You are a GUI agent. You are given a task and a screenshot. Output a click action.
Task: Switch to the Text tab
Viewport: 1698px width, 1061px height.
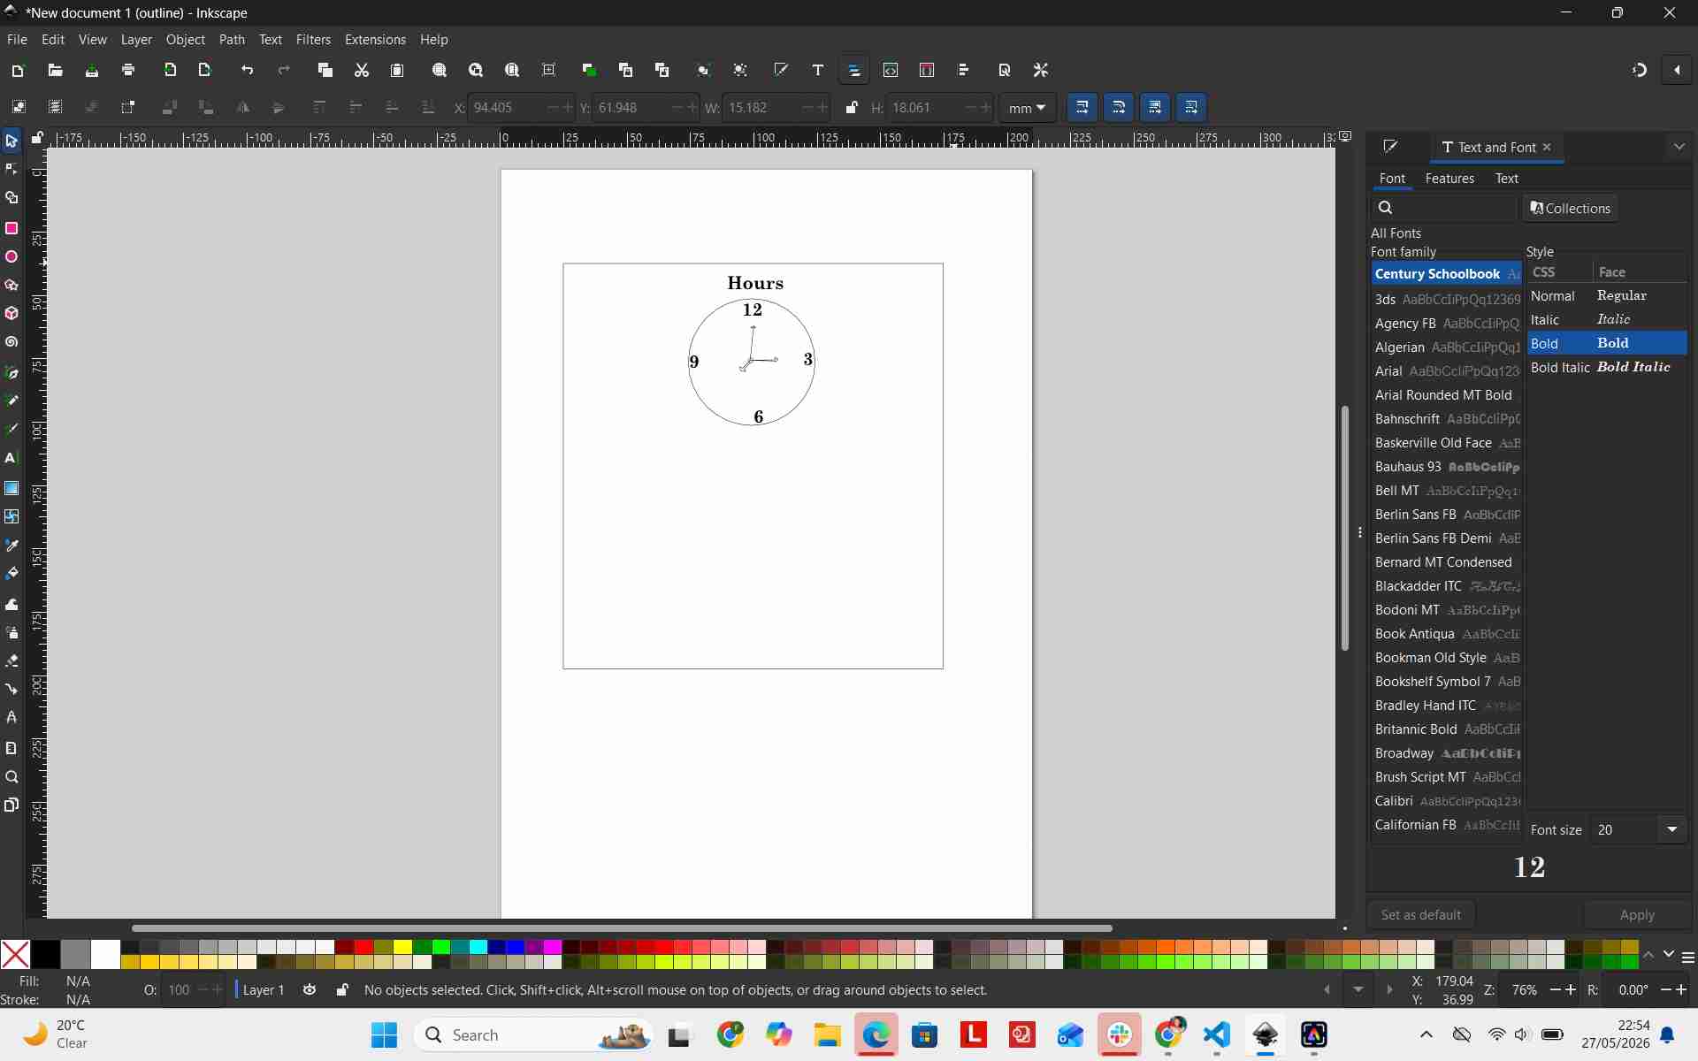[1506, 179]
